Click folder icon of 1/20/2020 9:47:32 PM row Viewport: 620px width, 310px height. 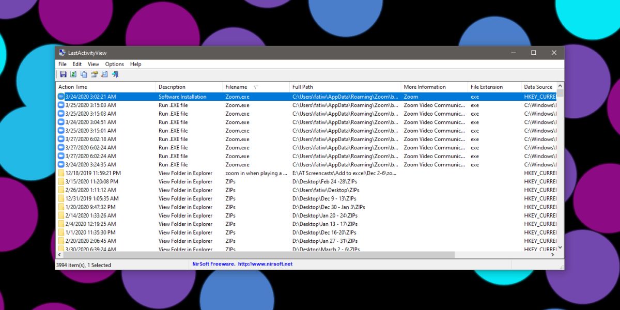[60, 207]
